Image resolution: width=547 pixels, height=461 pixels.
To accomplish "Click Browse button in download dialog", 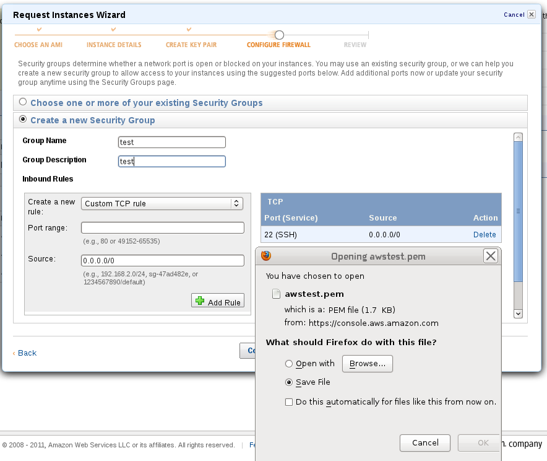I will pyautogui.click(x=368, y=364).
